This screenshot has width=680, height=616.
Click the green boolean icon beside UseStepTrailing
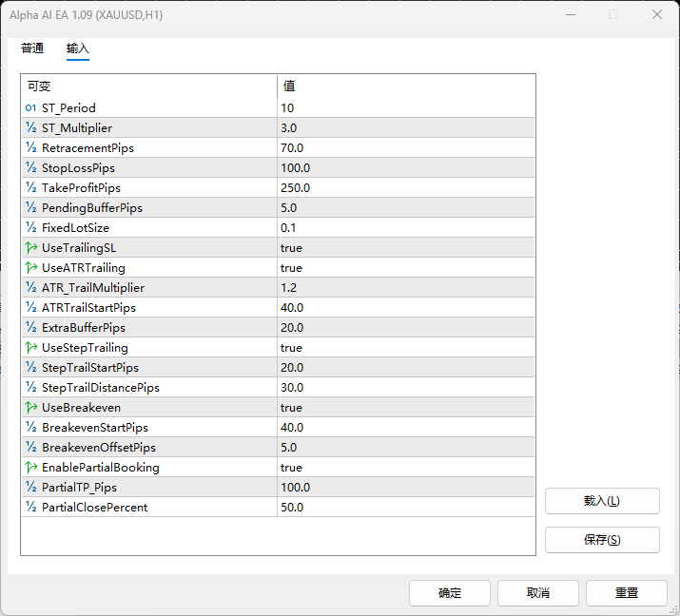click(x=30, y=347)
